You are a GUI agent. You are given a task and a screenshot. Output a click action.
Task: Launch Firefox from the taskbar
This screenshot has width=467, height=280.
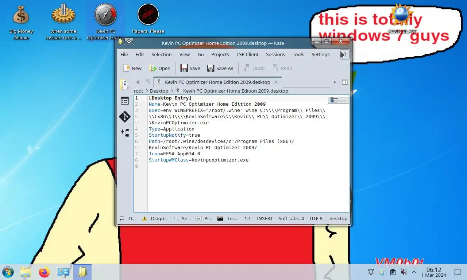(45, 272)
